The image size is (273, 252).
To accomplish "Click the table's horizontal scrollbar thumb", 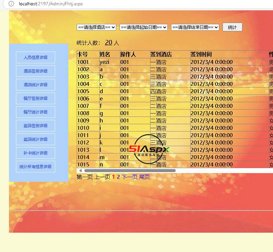I will [x=130, y=170].
